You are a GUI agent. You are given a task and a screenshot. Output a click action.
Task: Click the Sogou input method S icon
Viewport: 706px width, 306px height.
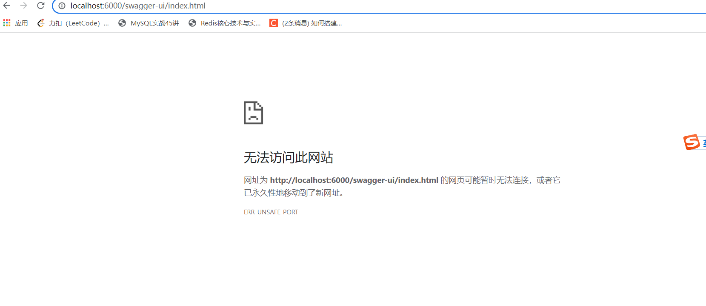tap(692, 142)
